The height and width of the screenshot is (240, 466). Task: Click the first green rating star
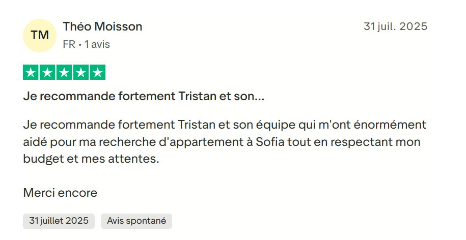click(31, 73)
